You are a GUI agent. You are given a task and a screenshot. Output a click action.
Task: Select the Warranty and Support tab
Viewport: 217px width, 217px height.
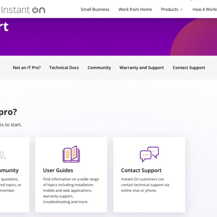click(142, 68)
